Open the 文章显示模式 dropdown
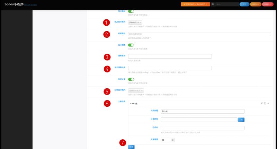Viewport: 277px width, 149px height. tap(136, 90)
